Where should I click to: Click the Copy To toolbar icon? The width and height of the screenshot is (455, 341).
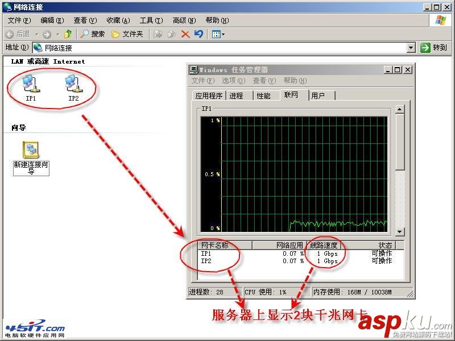[x=172, y=34]
